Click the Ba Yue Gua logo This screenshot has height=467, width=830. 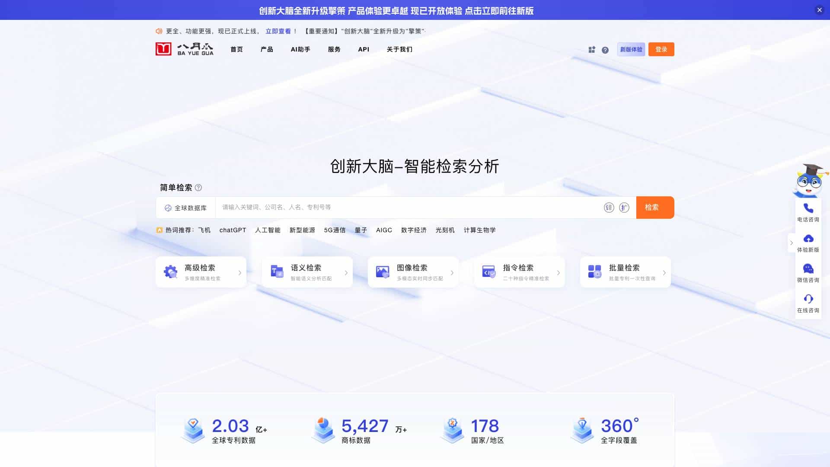[185, 49]
